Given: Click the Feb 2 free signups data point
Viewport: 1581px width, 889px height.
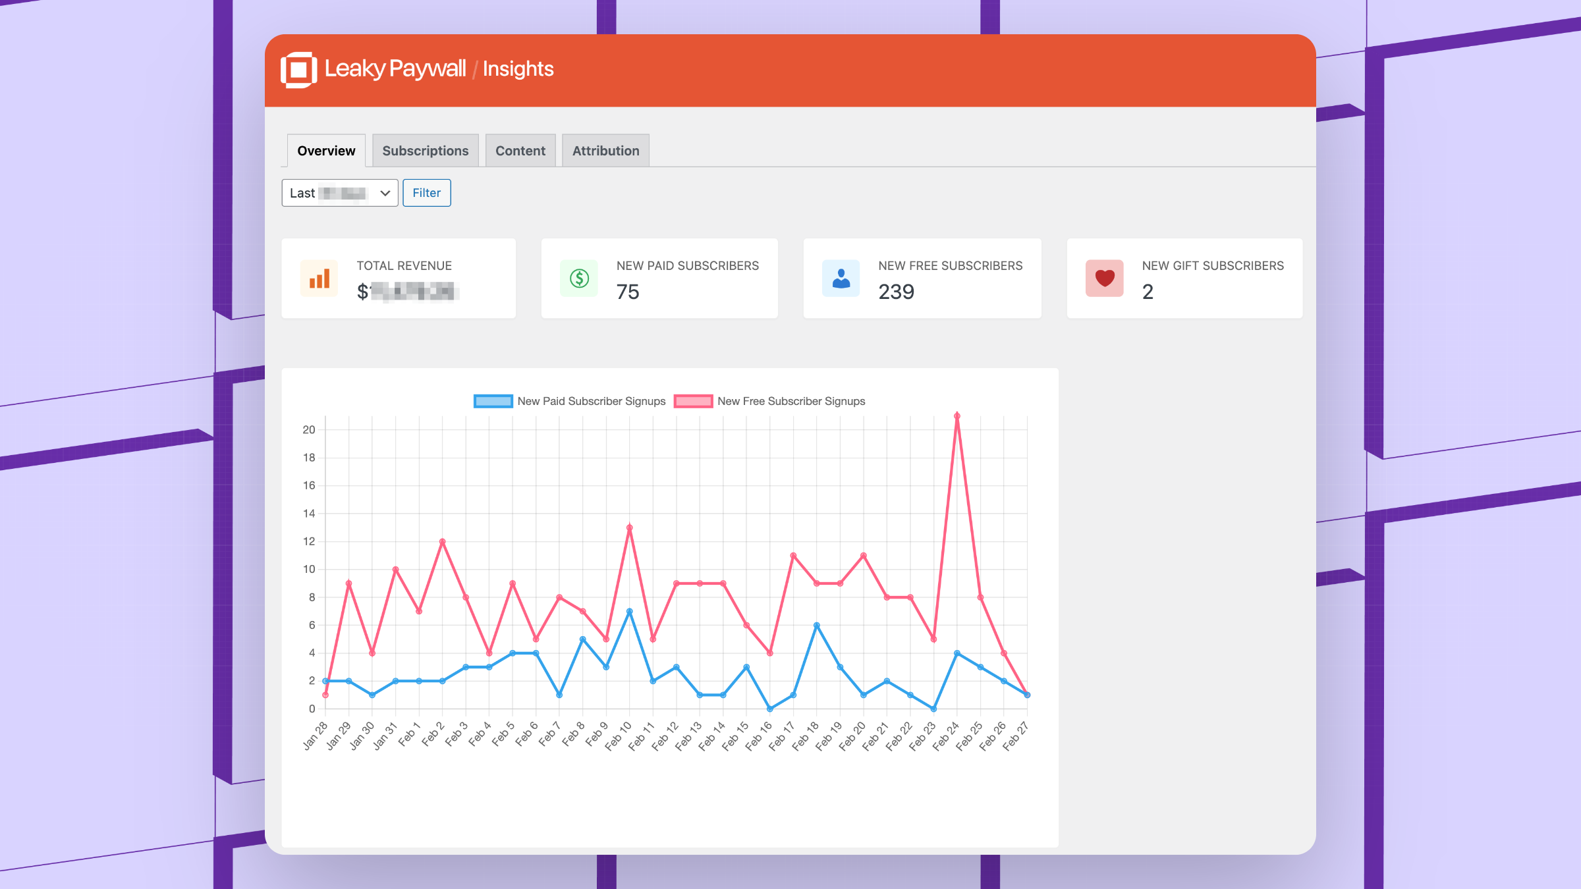Looking at the screenshot, I should click(x=443, y=542).
